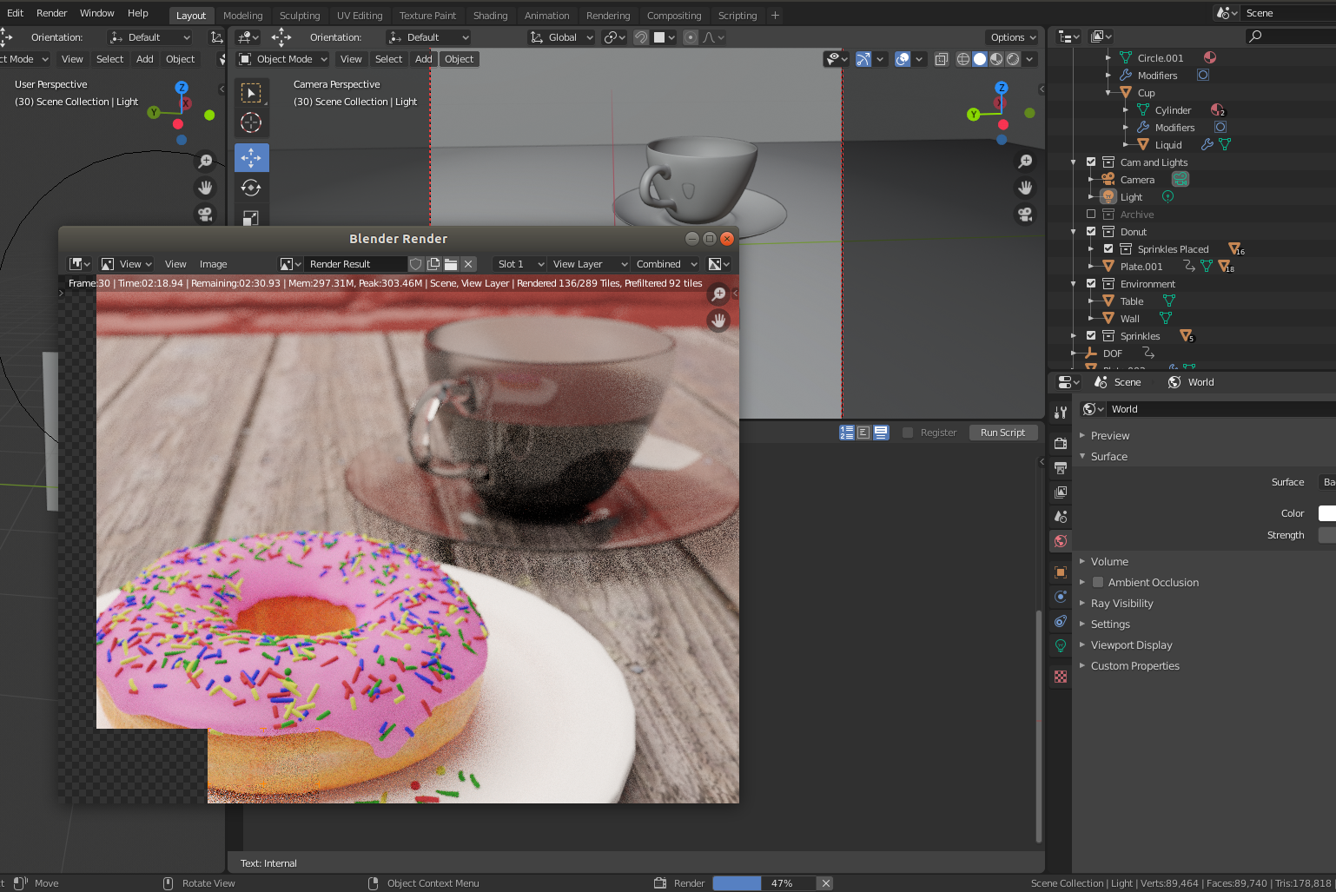
Task: Enable the Archive collection checkbox
Action: tap(1091, 214)
